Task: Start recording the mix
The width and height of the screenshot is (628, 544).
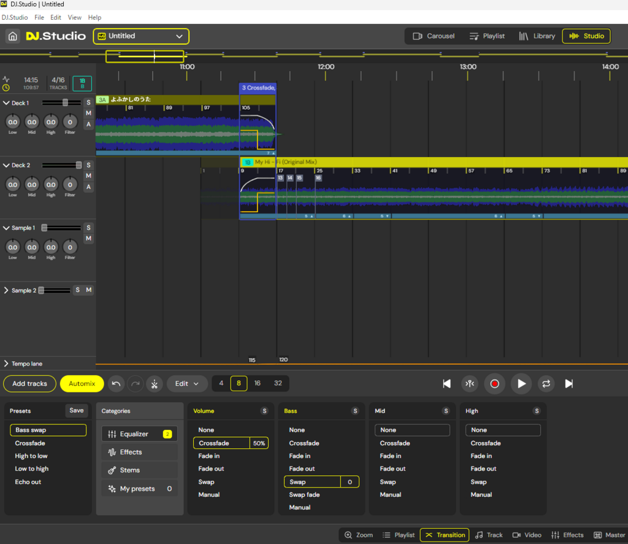Action: point(495,384)
